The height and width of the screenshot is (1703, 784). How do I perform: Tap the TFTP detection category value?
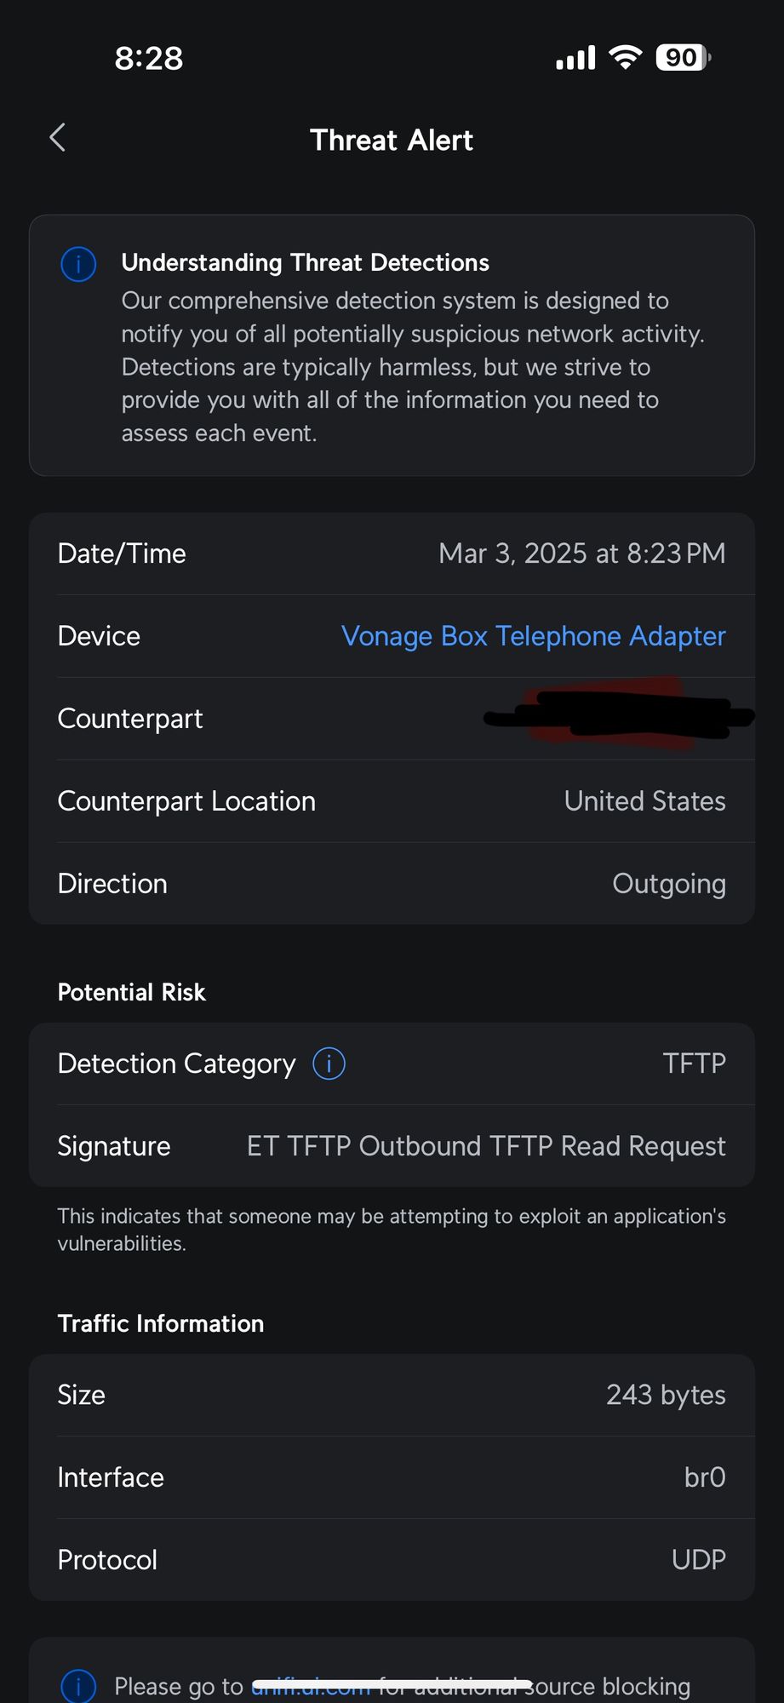tap(694, 1064)
